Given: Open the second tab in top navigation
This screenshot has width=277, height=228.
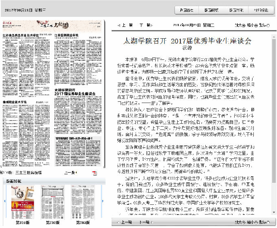Looking at the screenshot, I should tap(211, 10).
